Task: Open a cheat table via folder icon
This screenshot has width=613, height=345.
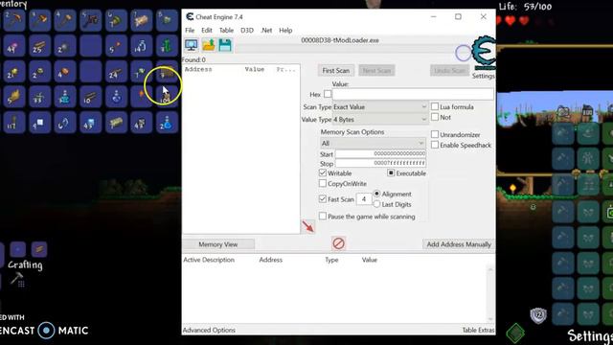Action: (209, 45)
